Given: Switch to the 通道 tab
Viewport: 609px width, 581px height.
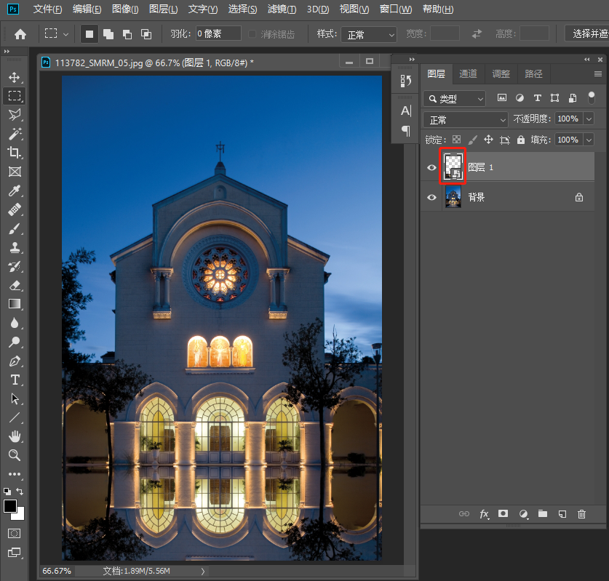Looking at the screenshot, I should click(x=468, y=74).
